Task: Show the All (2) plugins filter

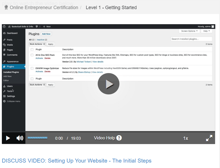Action: click(x=32, y=40)
